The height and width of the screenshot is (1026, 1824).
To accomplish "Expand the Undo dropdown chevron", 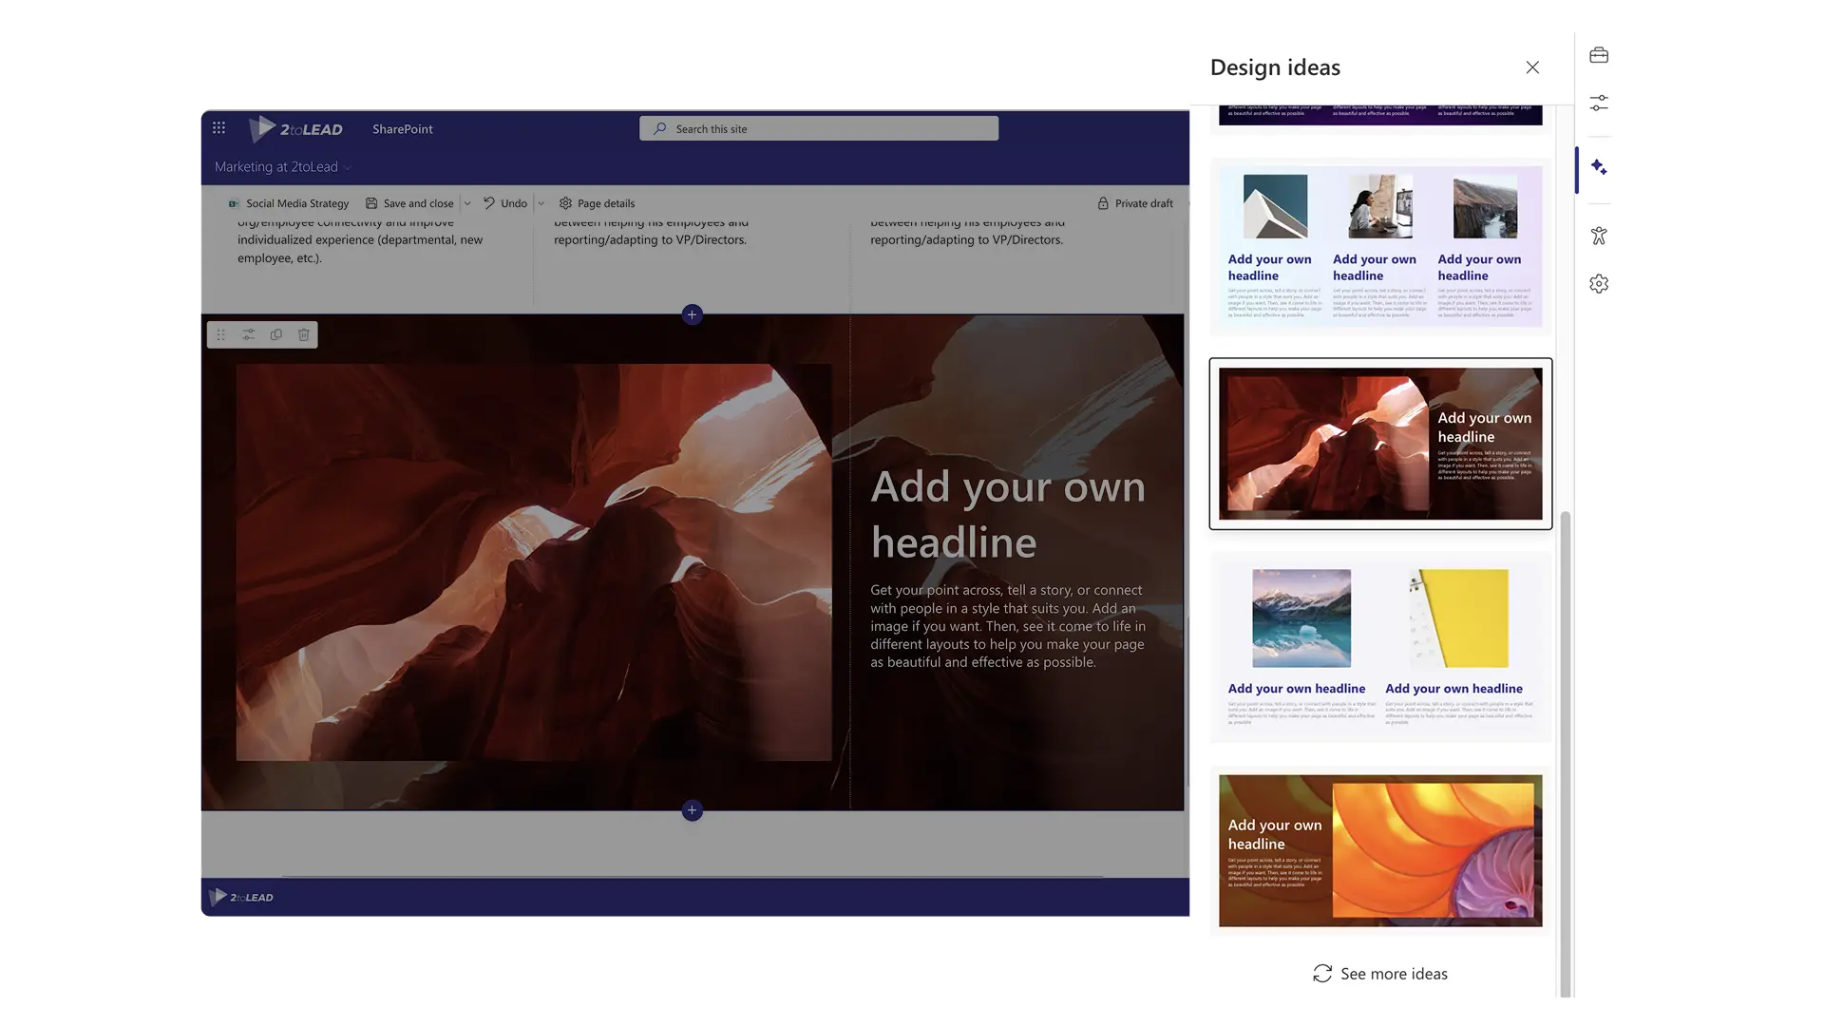I will tap(541, 202).
